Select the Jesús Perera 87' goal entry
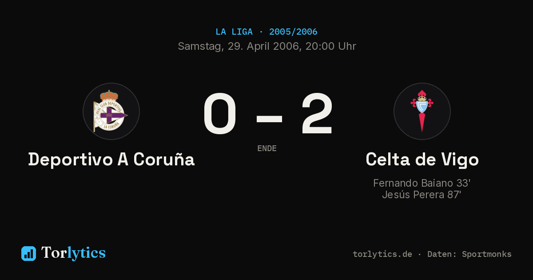This screenshot has width=533, height=280. click(422, 195)
